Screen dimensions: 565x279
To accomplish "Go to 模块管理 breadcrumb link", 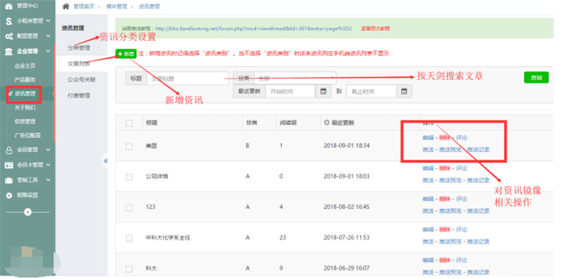I will tap(117, 6).
